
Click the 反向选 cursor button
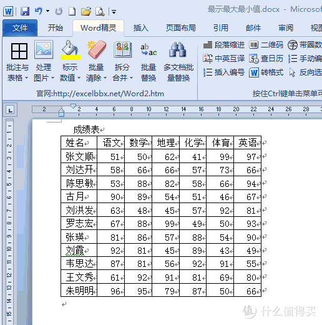pos(305,72)
